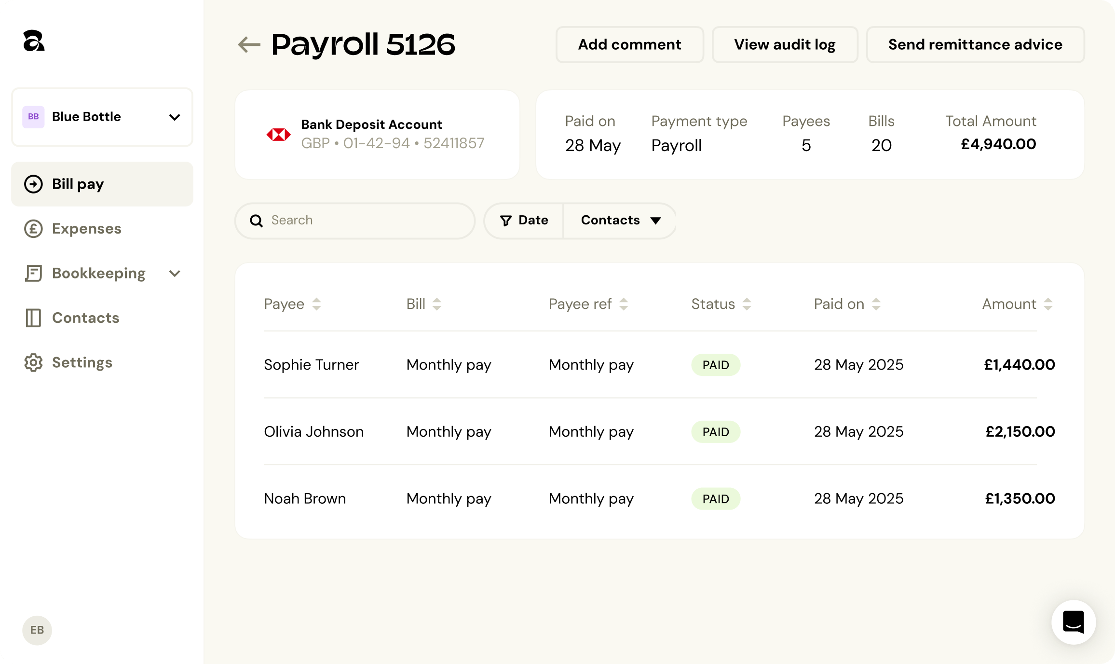Click the Bookkeeping ledger icon
Image resolution: width=1115 pixels, height=664 pixels.
(33, 273)
